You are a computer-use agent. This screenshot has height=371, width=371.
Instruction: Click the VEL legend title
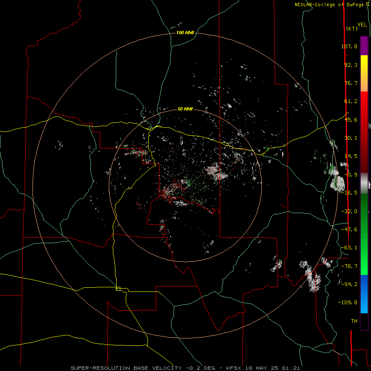[362, 25]
